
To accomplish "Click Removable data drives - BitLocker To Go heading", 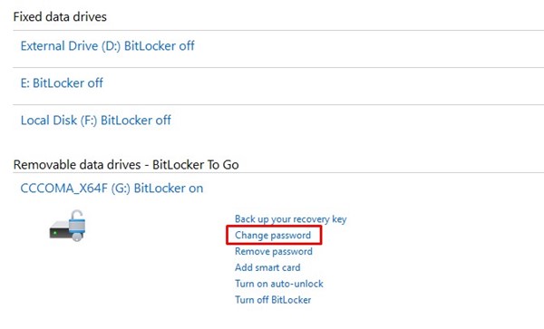I will (126, 164).
